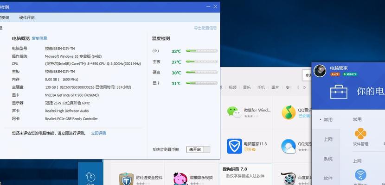Click the toolbox icon in 电脑管家 header
The image size is (385, 185).
(339, 92)
